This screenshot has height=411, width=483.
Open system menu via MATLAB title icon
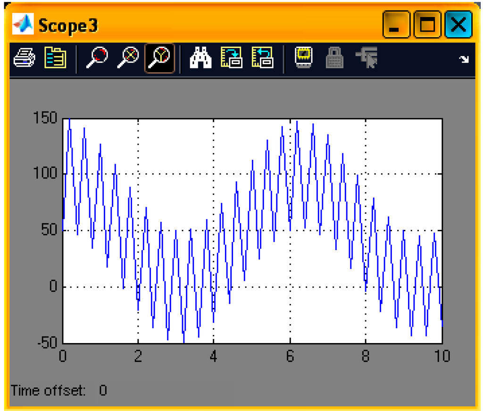click(x=23, y=25)
